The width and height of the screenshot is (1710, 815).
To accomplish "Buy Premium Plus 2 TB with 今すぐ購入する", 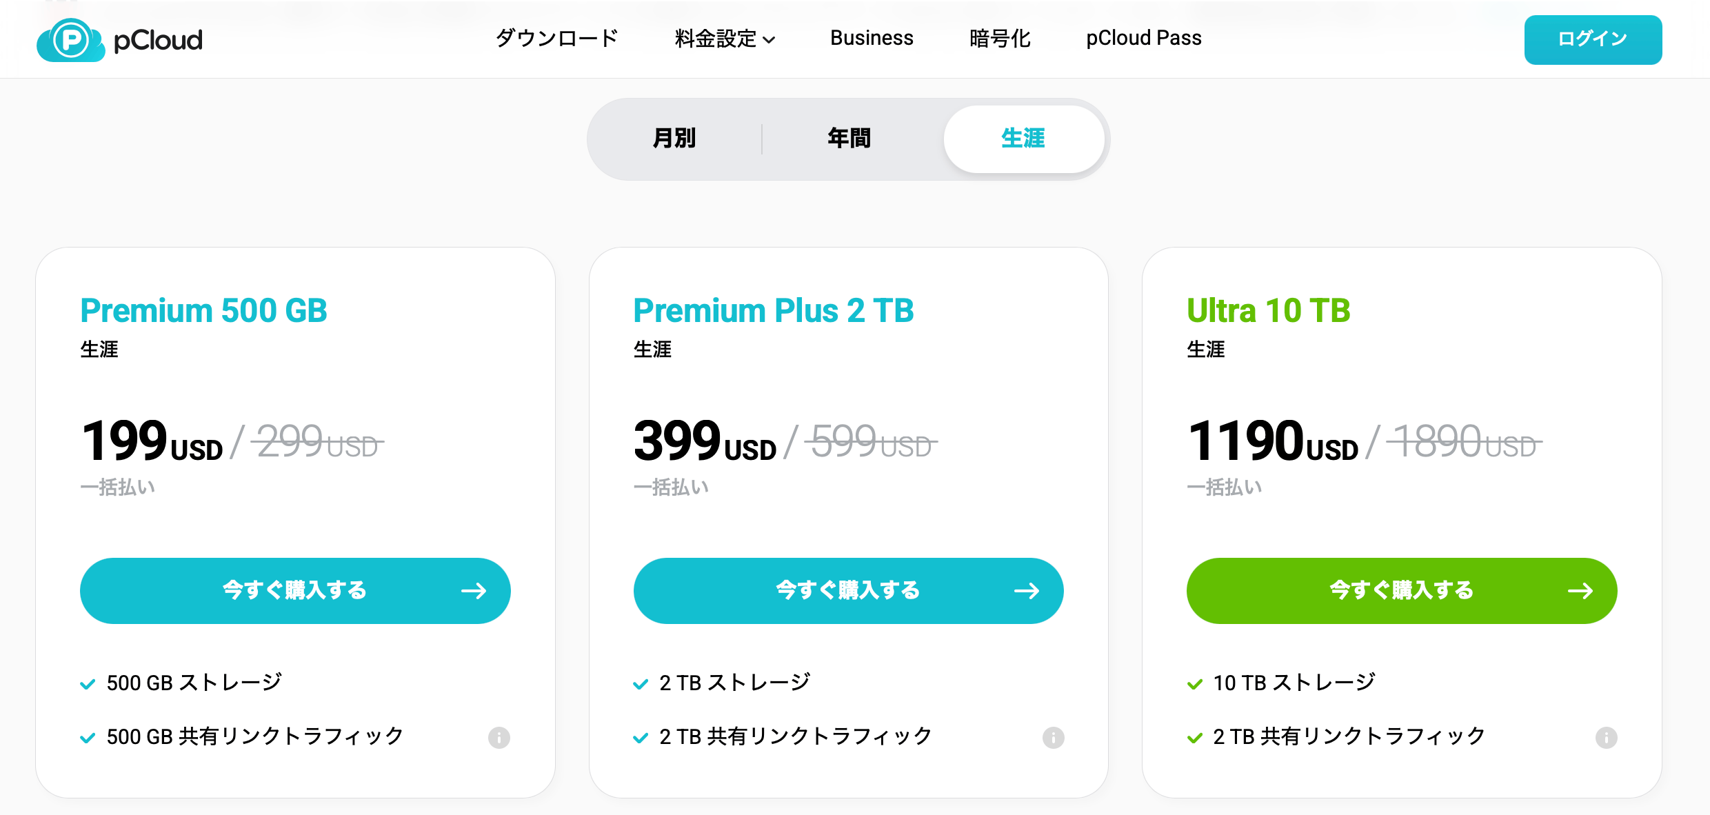I will click(x=848, y=591).
